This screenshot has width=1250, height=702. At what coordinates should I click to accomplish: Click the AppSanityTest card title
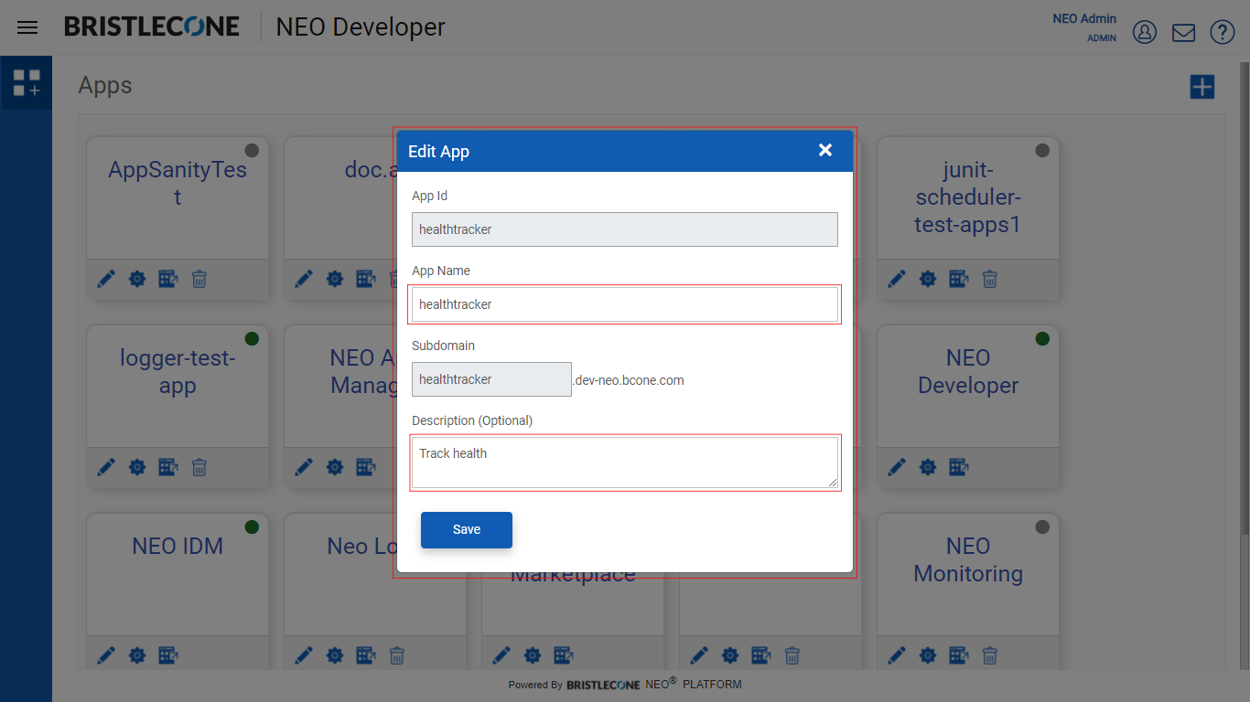(178, 184)
